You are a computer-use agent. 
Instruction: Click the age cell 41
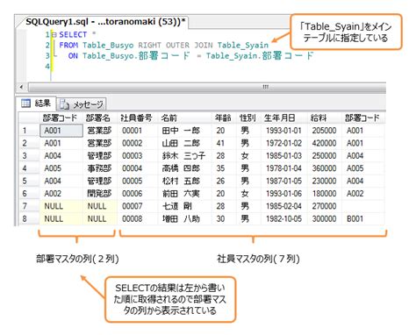(224, 143)
